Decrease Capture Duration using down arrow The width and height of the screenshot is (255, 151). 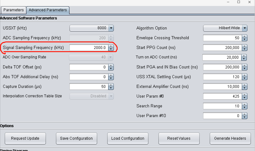click(111, 88)
